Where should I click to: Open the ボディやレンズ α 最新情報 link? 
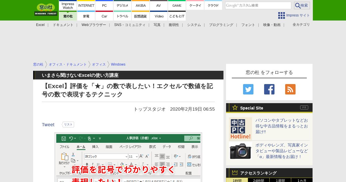pos(282,151)
